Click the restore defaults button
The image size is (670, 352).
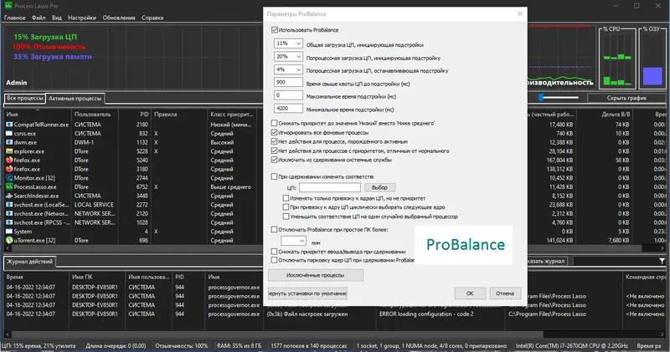(307, 293)
